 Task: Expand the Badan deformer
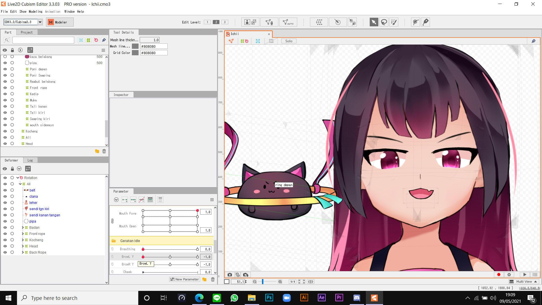tap(23, 228)
